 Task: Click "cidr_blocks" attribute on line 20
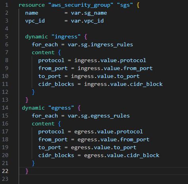click(x=56, y=156)
